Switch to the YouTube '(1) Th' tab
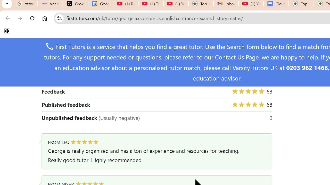The width and height of the screenshot is (330, 185). 151,4
